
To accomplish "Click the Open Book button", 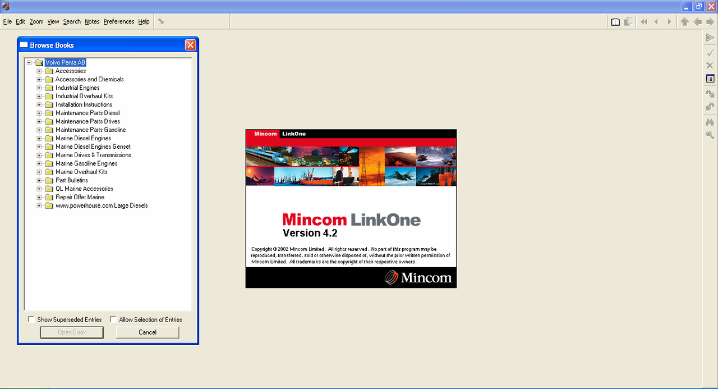I will pos(72,332).
